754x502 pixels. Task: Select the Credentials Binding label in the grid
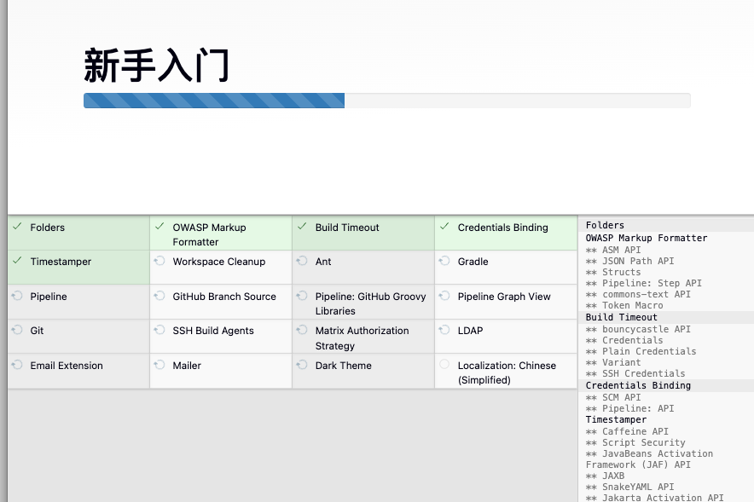coord(503,228)
